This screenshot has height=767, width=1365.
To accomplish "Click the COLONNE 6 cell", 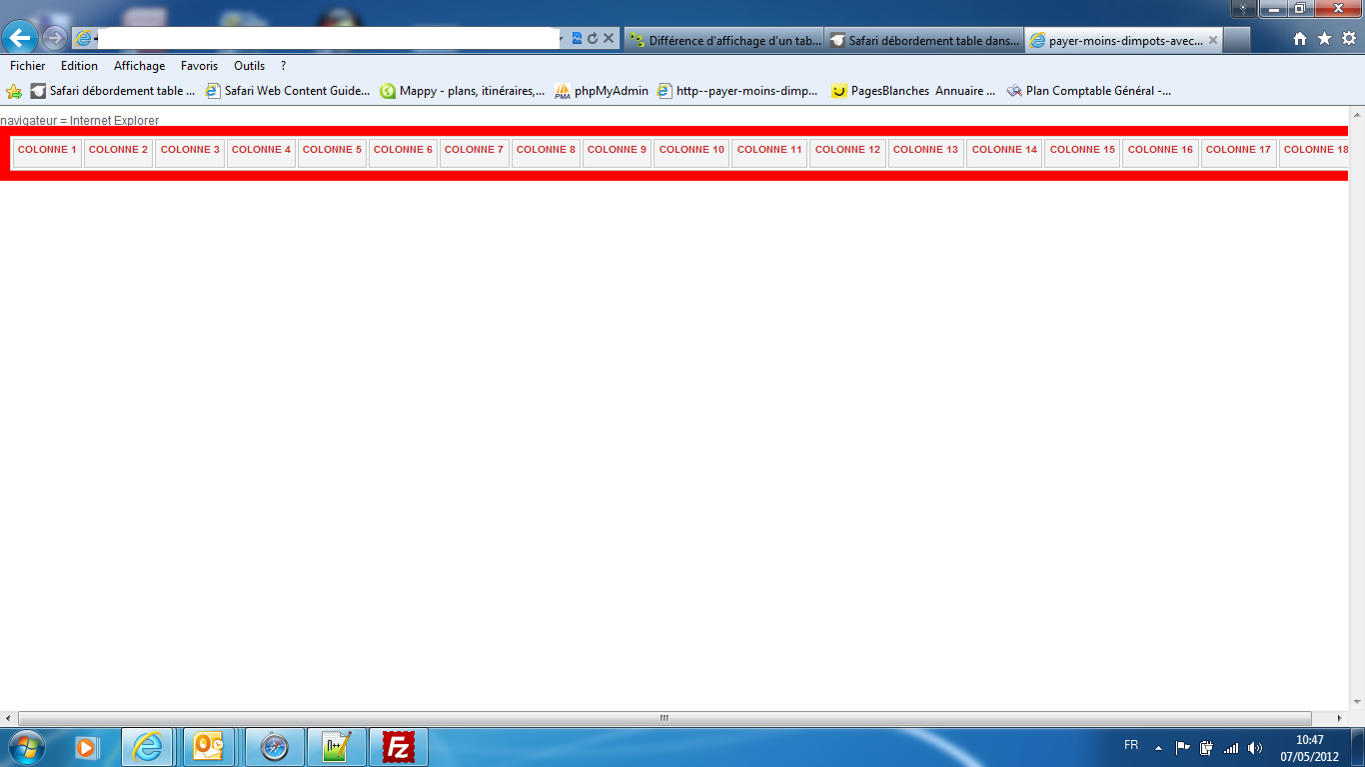I will click(x=403, y=153).
